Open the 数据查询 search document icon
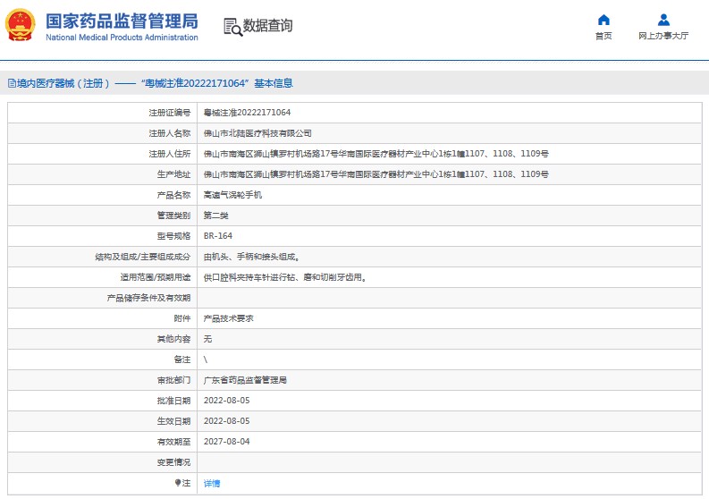Viewport: 709px width, 499px height. tap(232, 26)
